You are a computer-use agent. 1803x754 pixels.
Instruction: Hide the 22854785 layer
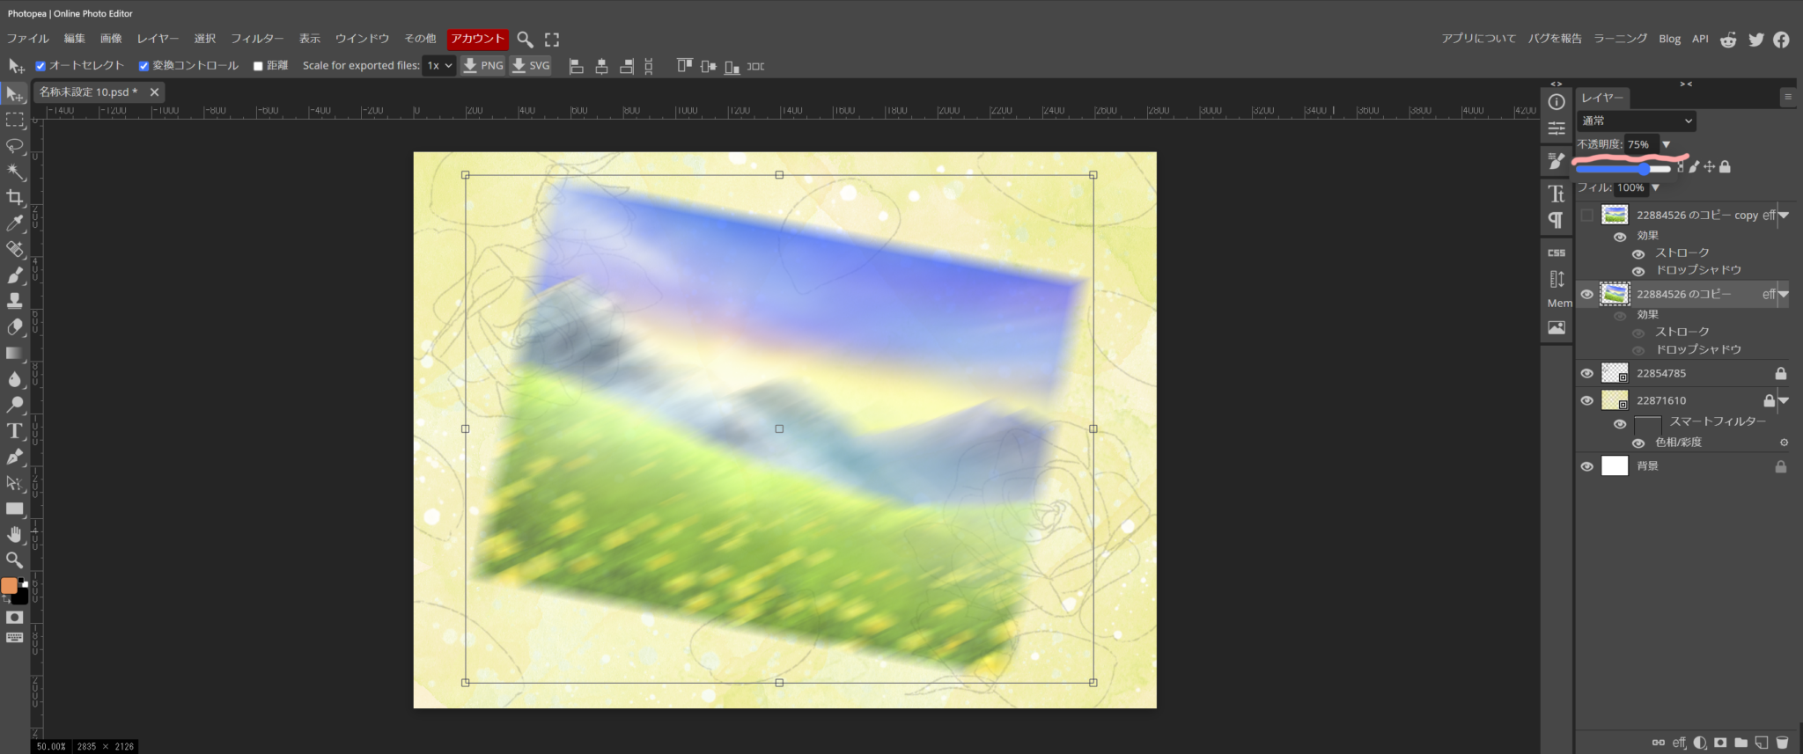[1586, 373]
